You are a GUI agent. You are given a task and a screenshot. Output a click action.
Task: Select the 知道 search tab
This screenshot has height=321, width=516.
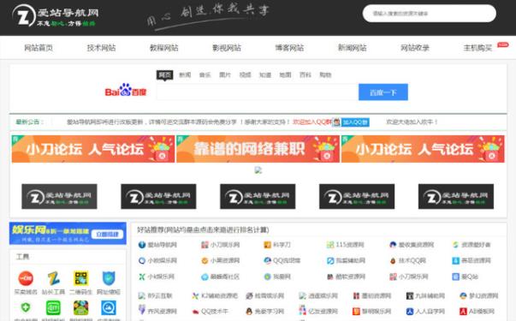point(265,75)
